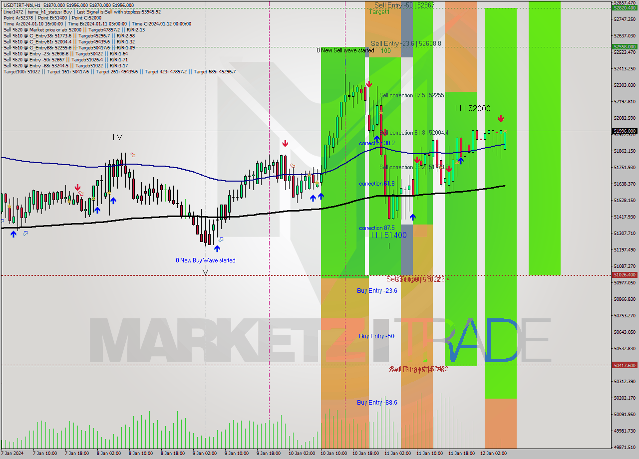This screenshot has height=459, width=639.
Task: Click the 51087.850 price scale value
Action: point(625,266)
